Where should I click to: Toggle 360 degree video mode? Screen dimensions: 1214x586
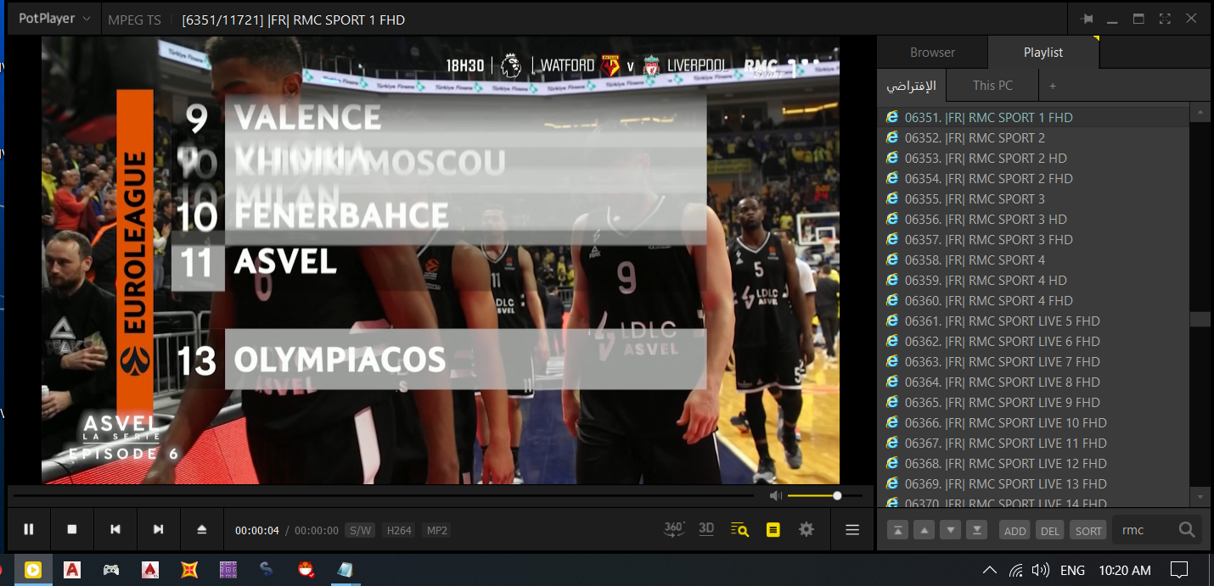tap(674, 529)
